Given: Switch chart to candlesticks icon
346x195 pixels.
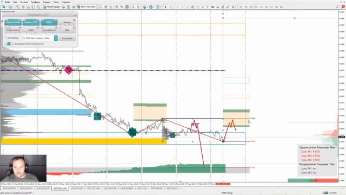Looking at the screenshot, I should (x=106, y=7).
